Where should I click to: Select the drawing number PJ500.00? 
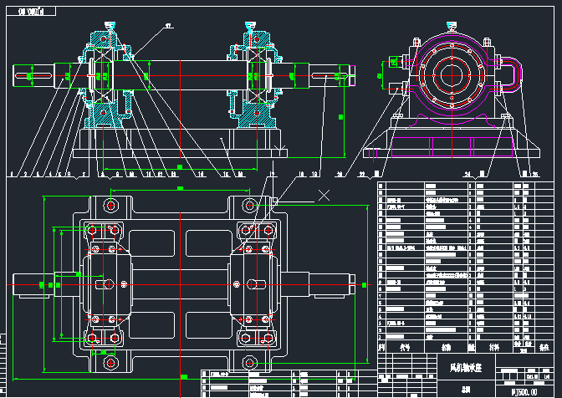tap(524, 392)
